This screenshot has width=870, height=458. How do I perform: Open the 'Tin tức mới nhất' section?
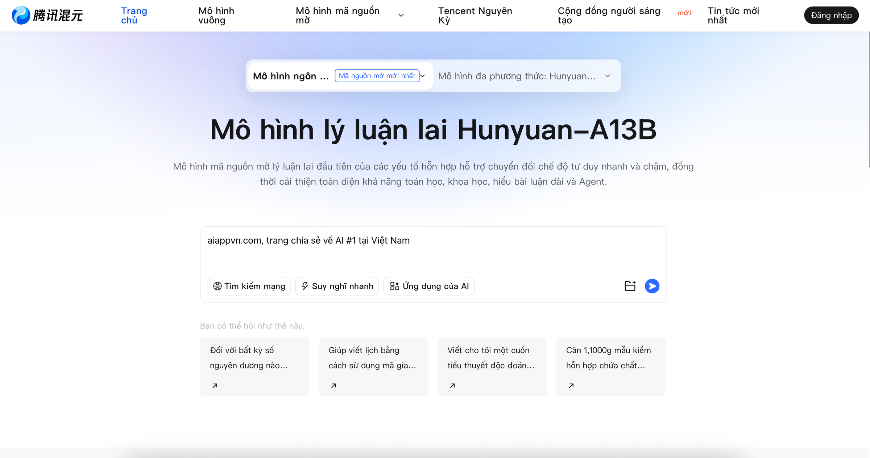click(x=733, y=15)
